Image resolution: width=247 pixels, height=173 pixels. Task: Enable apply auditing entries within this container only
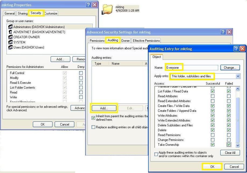(155, 154)
